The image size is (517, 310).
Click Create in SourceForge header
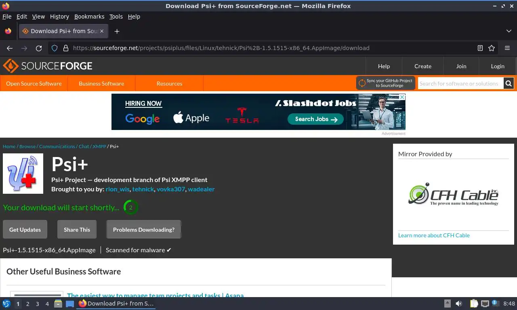pos(423,66)
